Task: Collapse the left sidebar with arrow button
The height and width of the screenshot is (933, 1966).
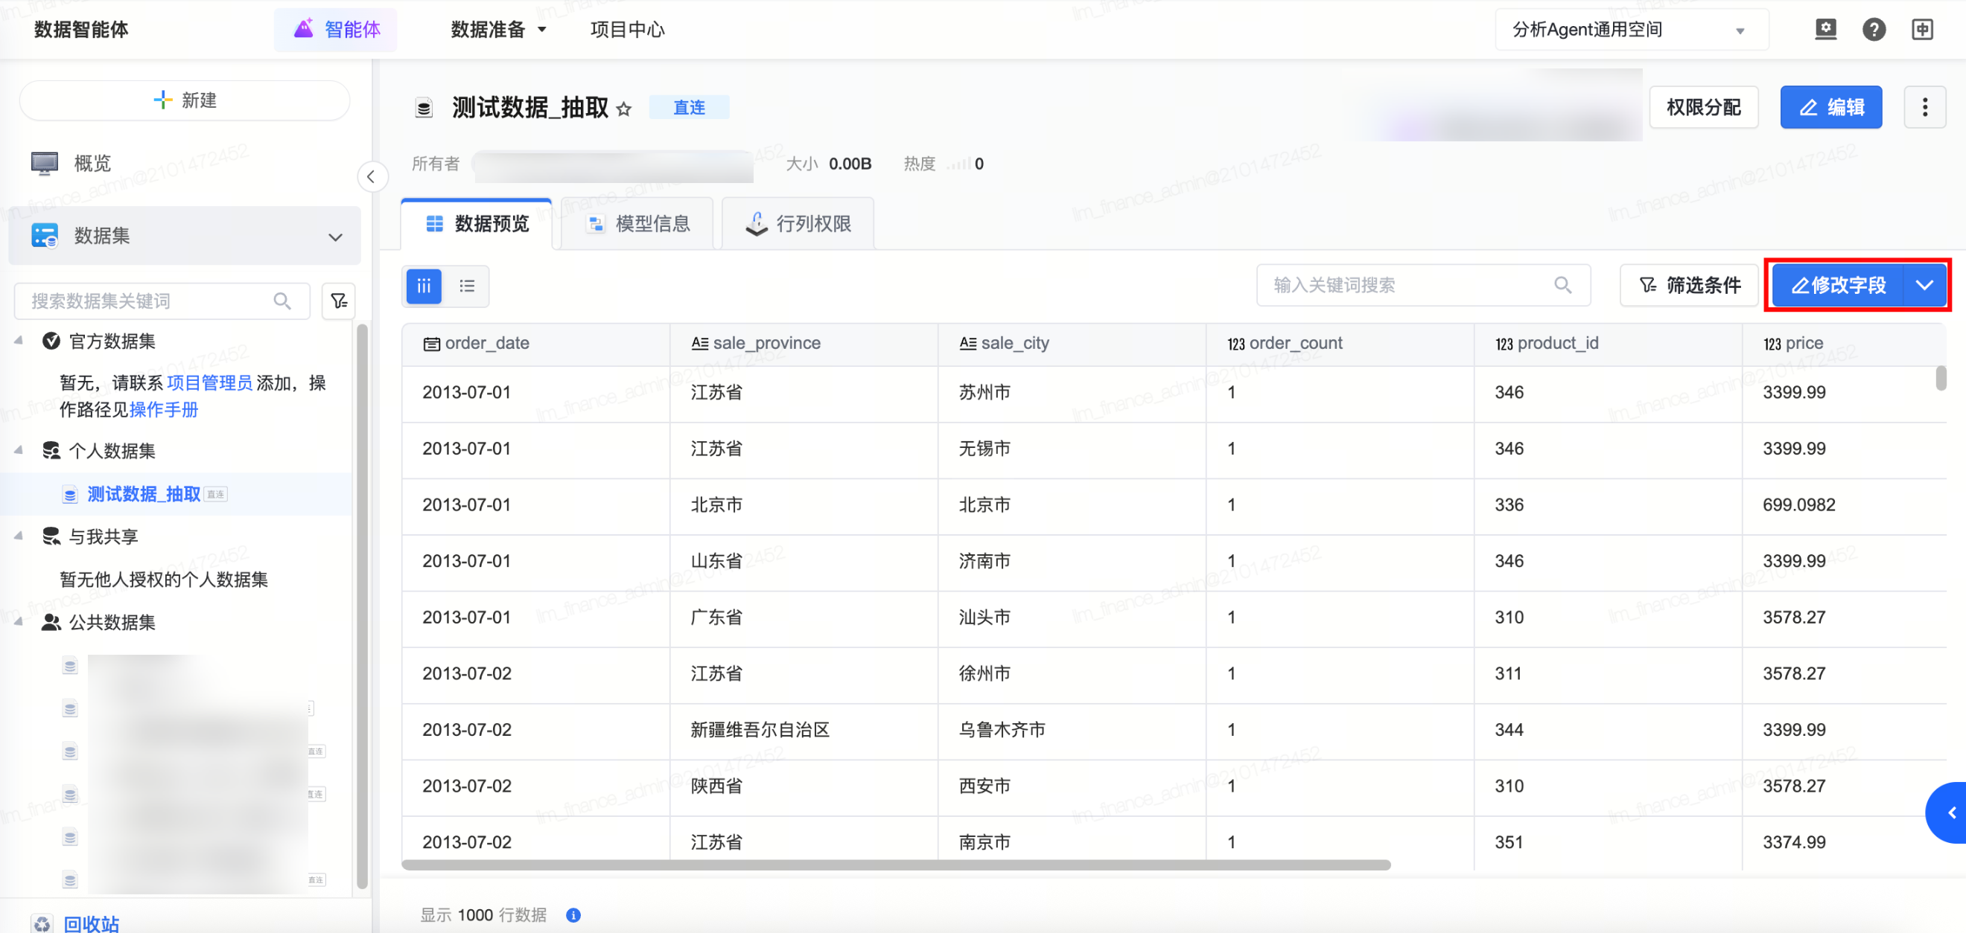Action: tap(372, 177)
